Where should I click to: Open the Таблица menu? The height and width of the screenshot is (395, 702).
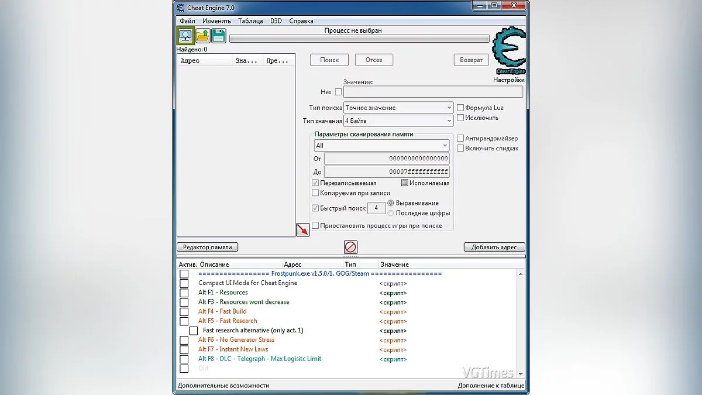250,21
